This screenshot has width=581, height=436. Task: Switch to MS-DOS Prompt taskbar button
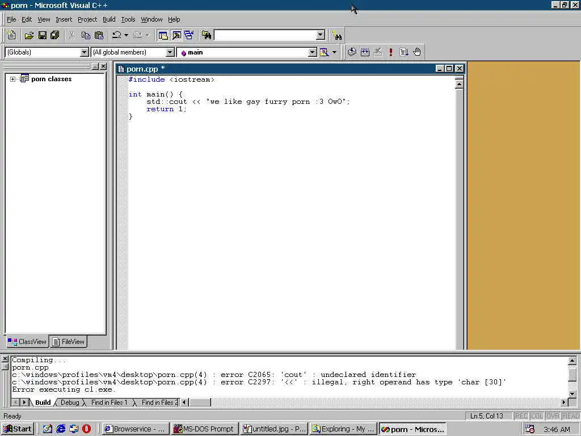[204, 429]
